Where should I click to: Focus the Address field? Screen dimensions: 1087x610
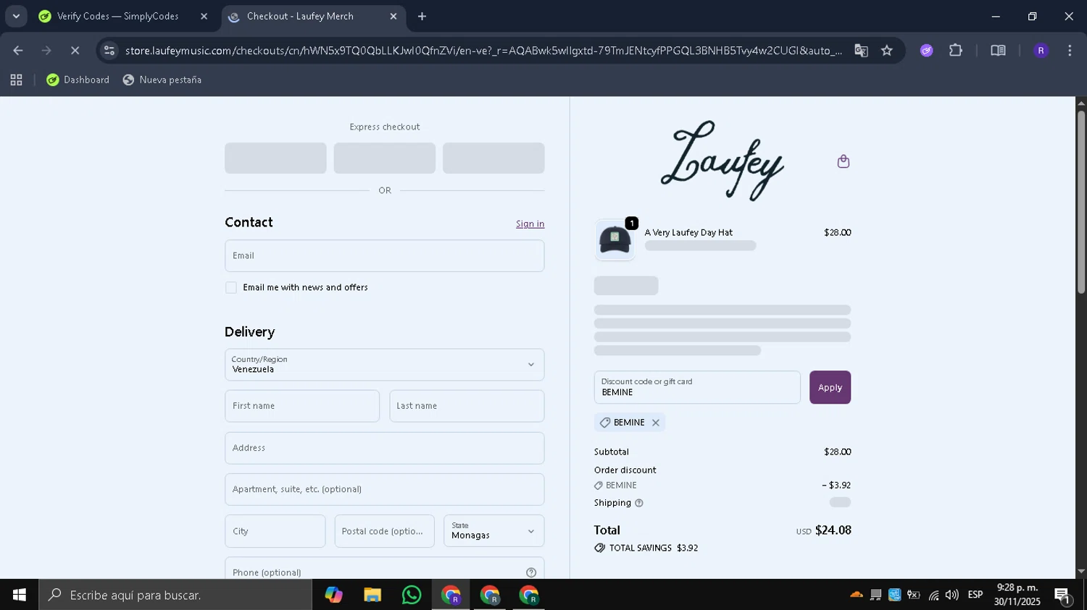tap(384, 448)
